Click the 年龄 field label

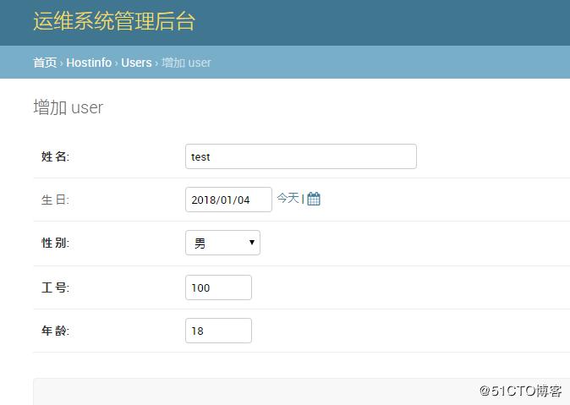(x=56, y=331)
